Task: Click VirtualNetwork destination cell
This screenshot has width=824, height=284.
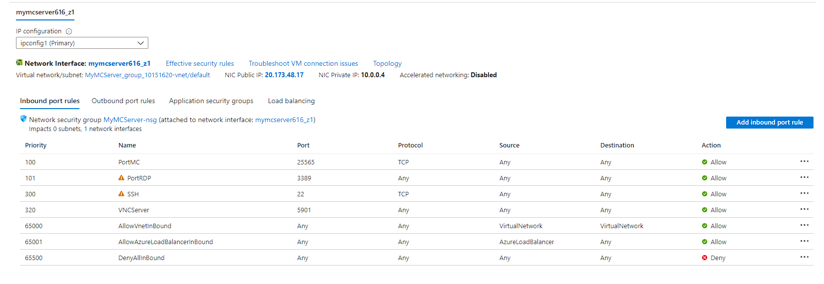Action: pyautogui.click(x=622, y=226)
